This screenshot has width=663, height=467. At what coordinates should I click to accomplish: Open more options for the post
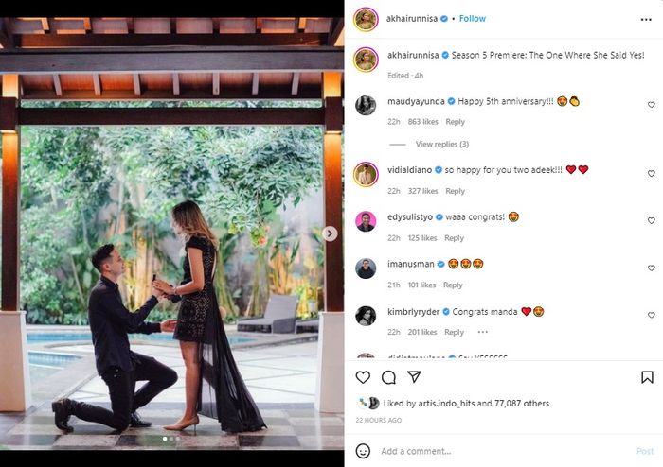(x=647, y=18)
